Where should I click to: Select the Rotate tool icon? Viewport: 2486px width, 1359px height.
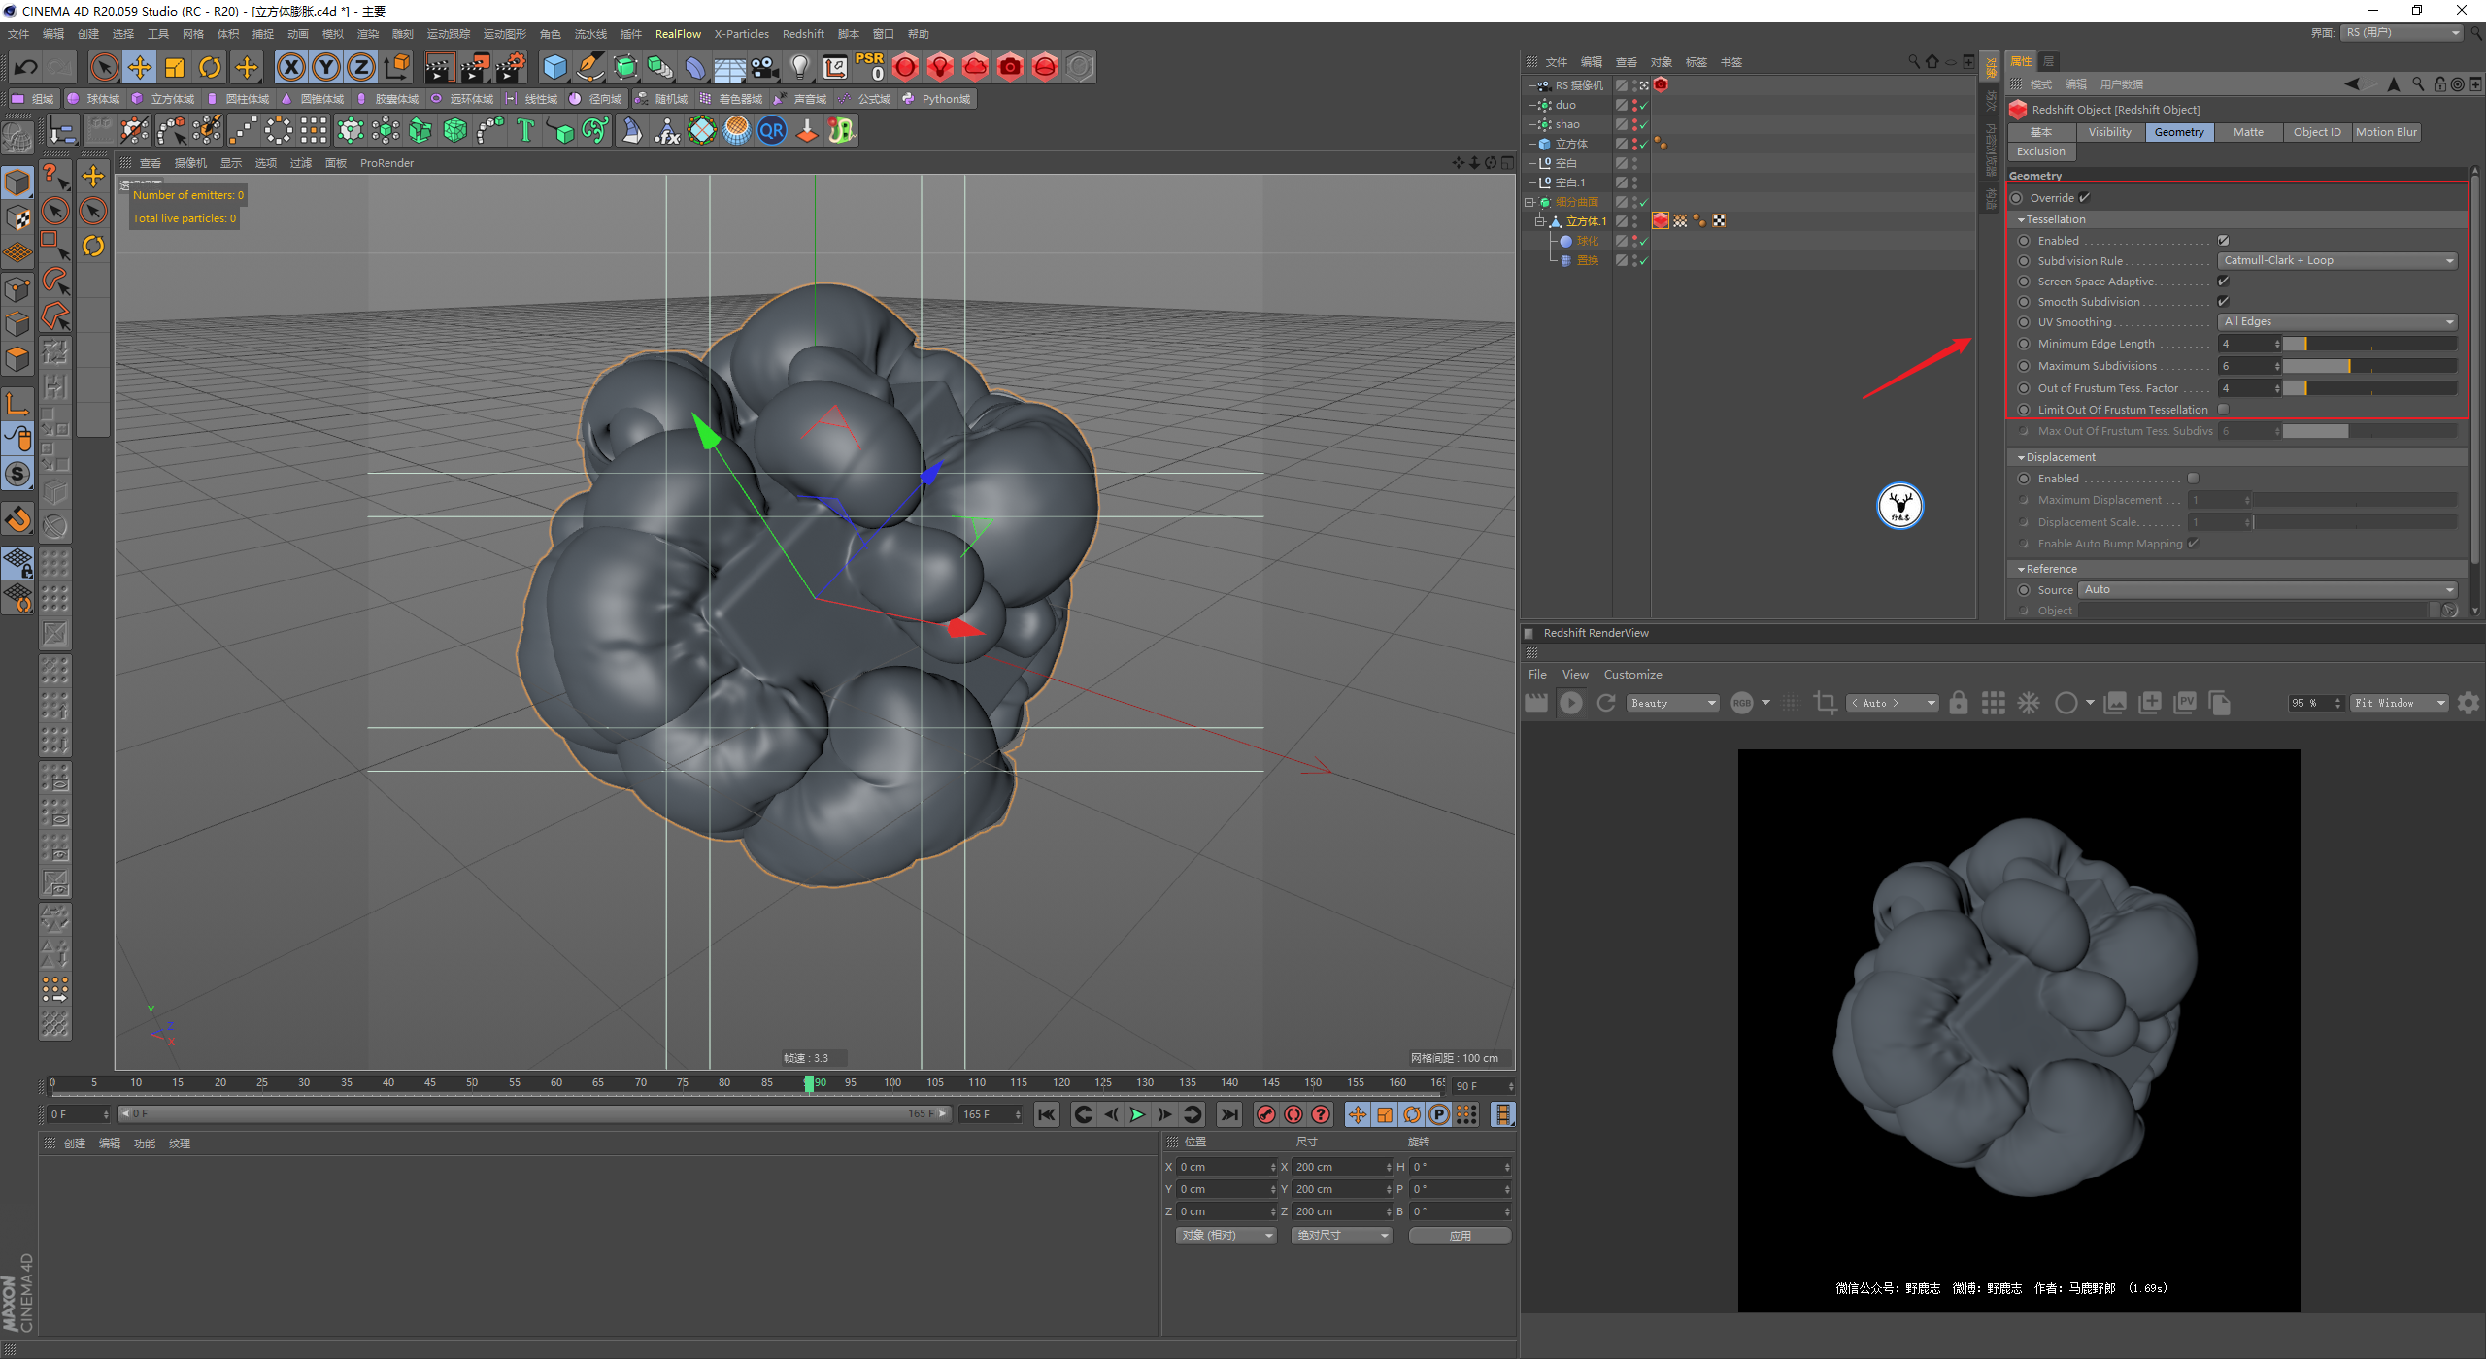click(210, 67)
